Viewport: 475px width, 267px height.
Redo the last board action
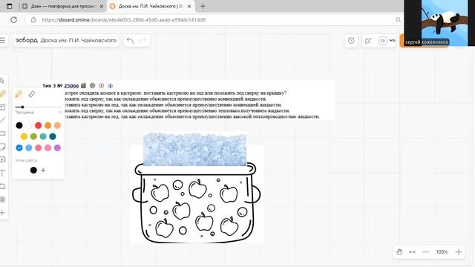click(143, 40)
